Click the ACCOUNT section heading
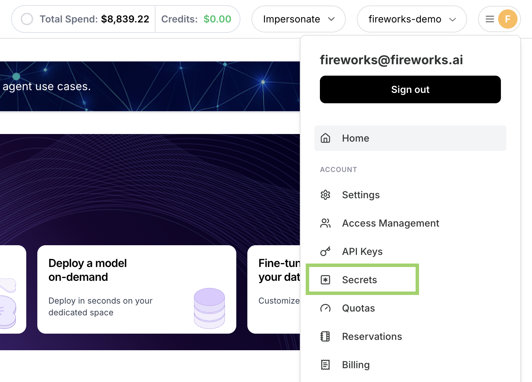Screen dimensions: 532x382 coord(339,170)
